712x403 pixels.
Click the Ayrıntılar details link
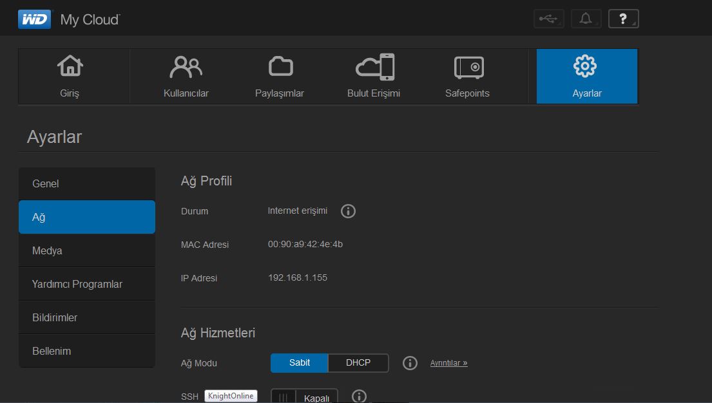(x=448, y=363)
